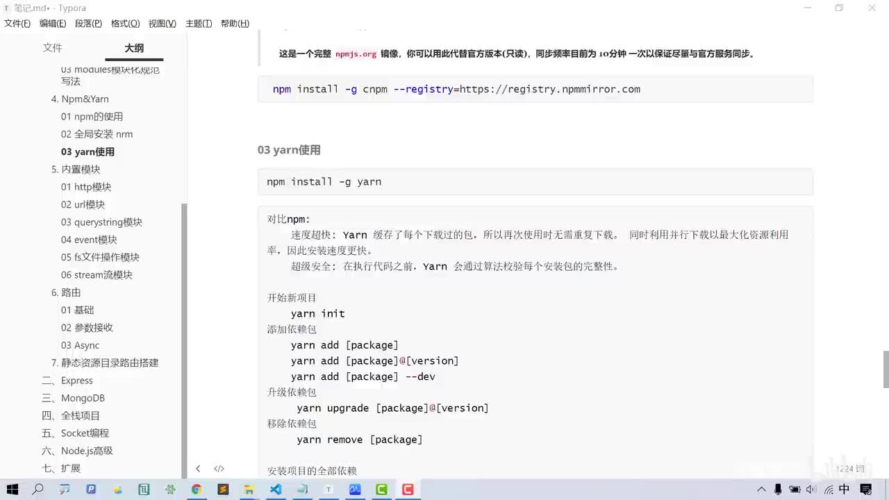Screen dimensions: 889x500
Task: Open the Windows Start menu
Action: [x=13, y=490]
